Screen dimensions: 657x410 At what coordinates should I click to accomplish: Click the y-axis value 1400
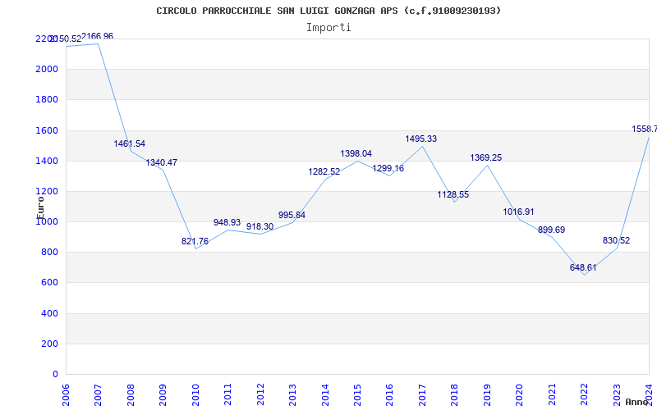[x=47, y=161]
